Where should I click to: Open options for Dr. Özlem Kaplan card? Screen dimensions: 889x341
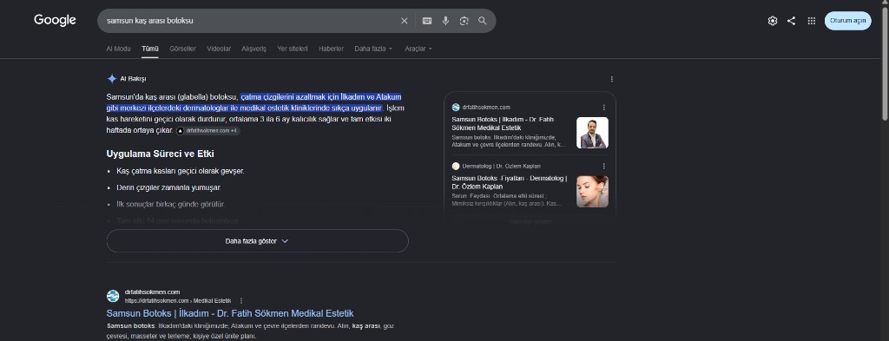tap(604, 166)
